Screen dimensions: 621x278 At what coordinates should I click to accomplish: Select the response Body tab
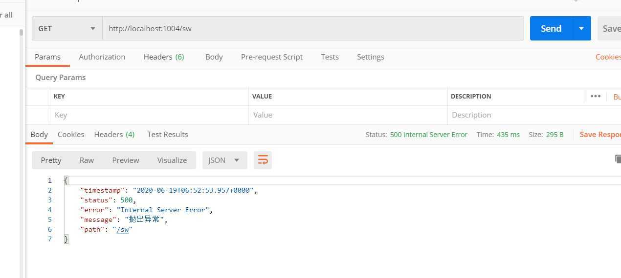click(39, 135)
